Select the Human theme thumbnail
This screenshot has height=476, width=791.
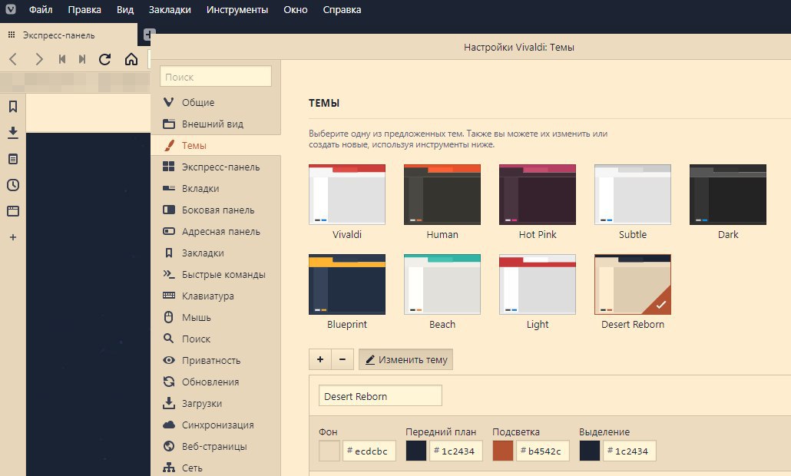[x=442, y=195]
